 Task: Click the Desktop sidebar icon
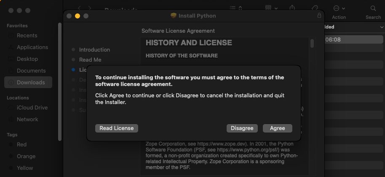point(11,59)
